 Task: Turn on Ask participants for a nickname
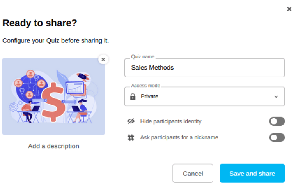[x=277, y=137]
